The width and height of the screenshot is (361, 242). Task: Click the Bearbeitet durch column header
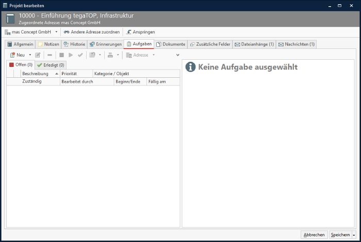(x=87, y=81)
